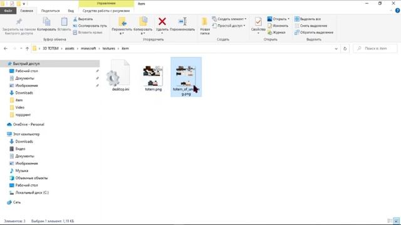Select OneDrive - Personal in sidebar

point(28,124)
